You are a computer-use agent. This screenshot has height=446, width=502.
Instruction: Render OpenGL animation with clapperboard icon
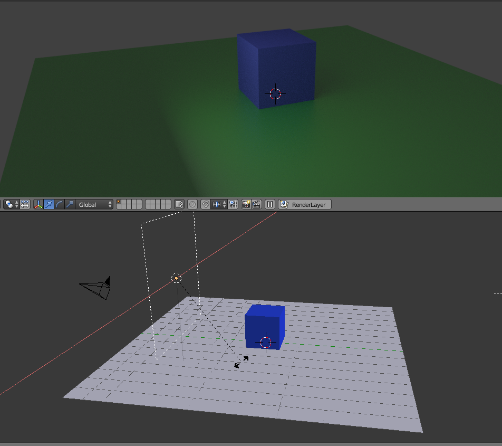click(x=256, y=204)
